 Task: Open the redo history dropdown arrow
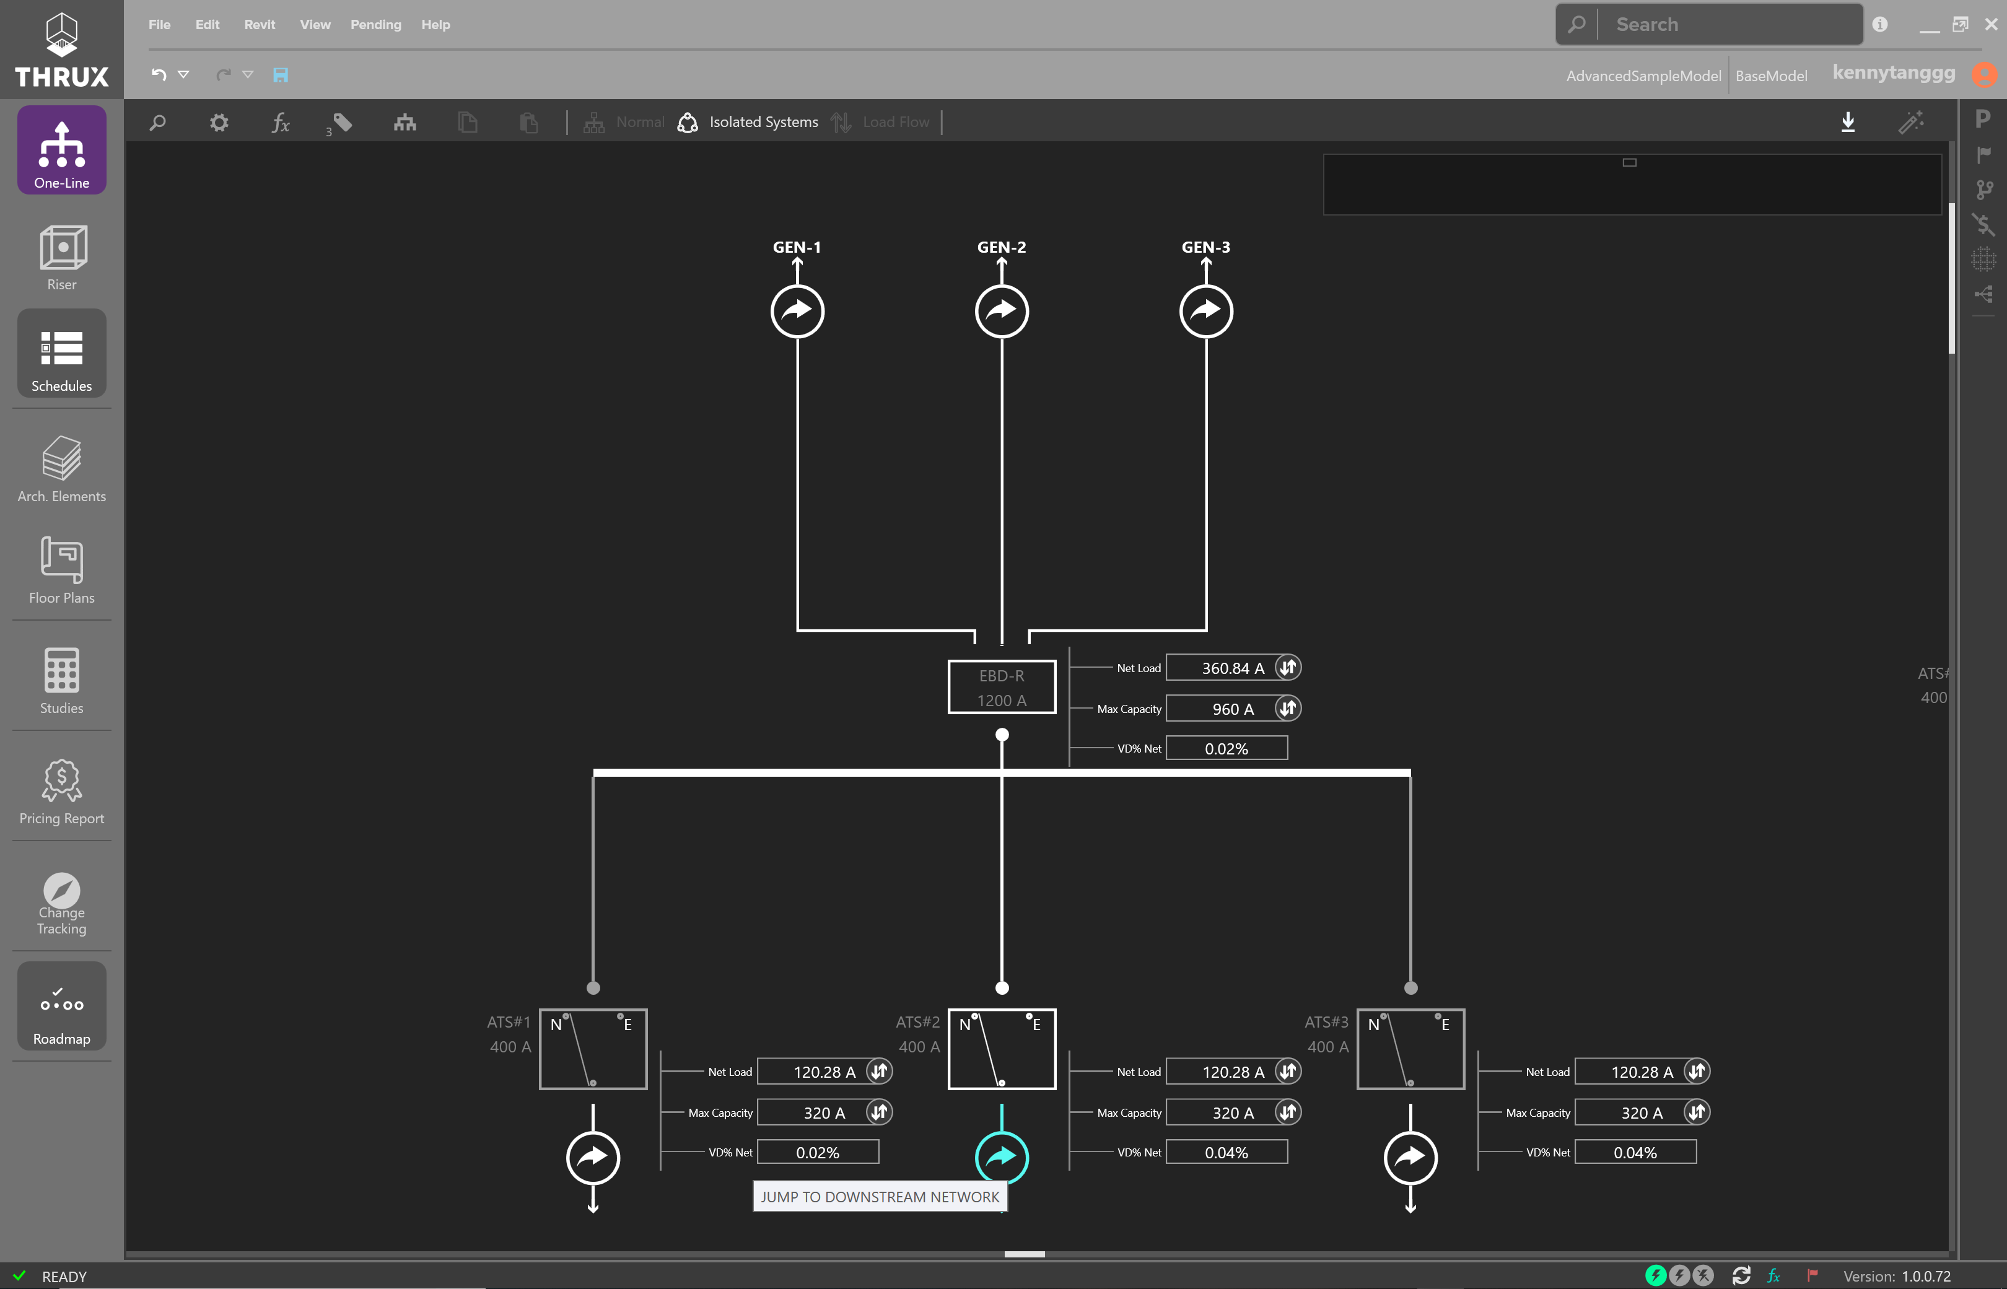tap(248, 74)
